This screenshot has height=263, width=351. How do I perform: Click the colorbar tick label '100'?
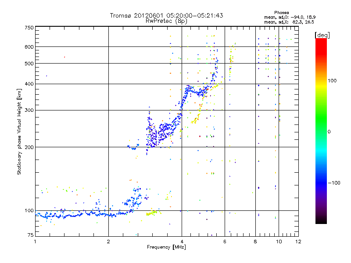(332, 81)
